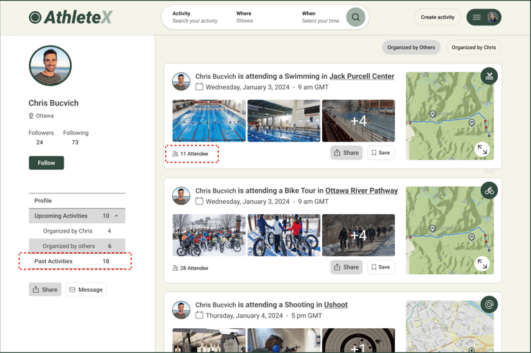
Task: Click the Search your activity field
Action: (x=195, y=17)
